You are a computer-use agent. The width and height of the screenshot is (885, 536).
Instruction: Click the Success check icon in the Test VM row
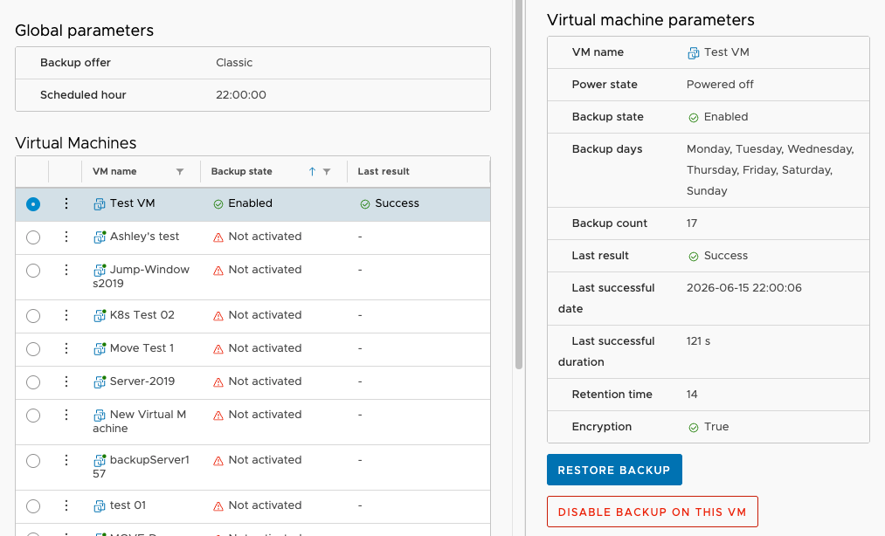[x=365, y=204]
